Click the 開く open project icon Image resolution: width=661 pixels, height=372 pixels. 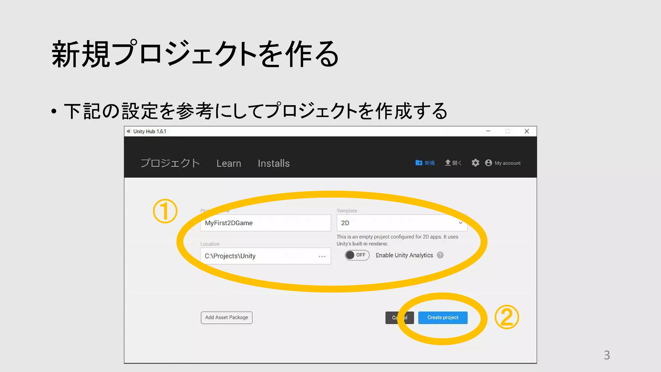tap(448, 163)
